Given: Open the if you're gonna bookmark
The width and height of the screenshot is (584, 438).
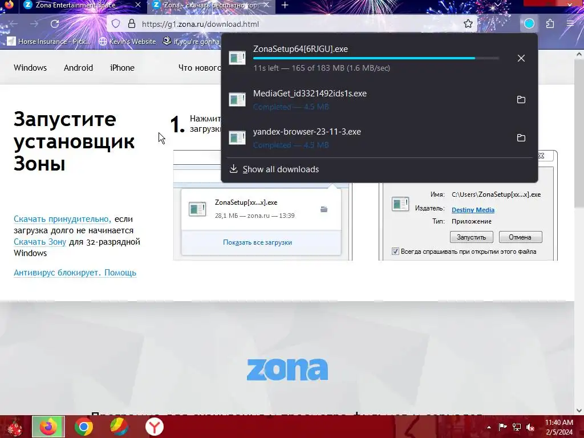Looking at the screenshot, I should point(192,41).
